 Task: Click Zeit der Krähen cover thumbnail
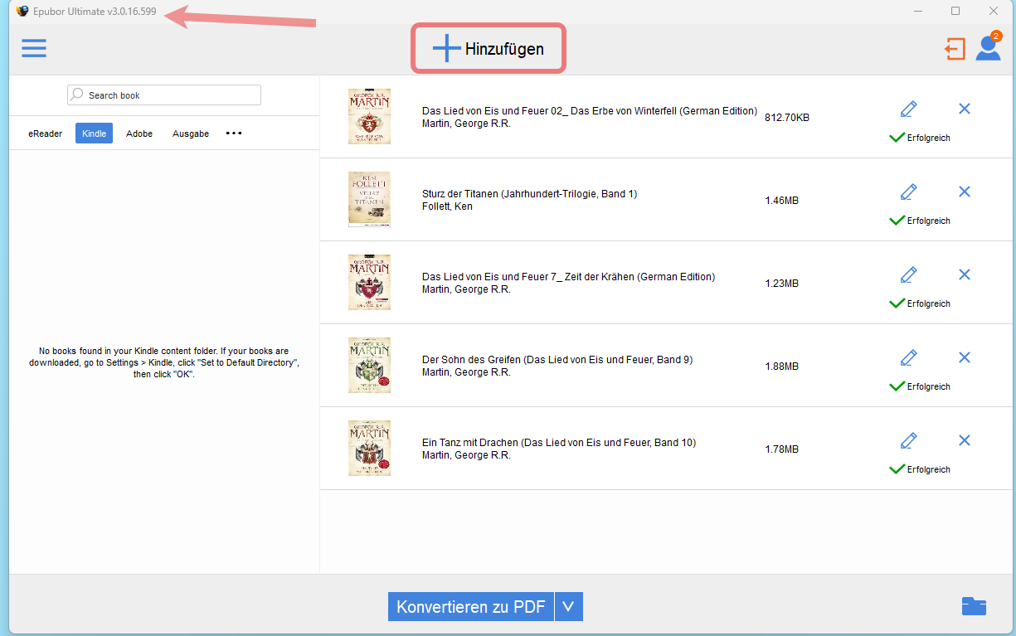(369, 283)
